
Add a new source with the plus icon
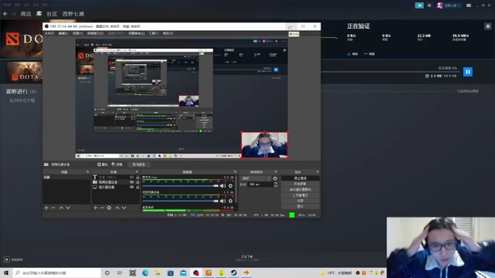click(x=96, y=208)
